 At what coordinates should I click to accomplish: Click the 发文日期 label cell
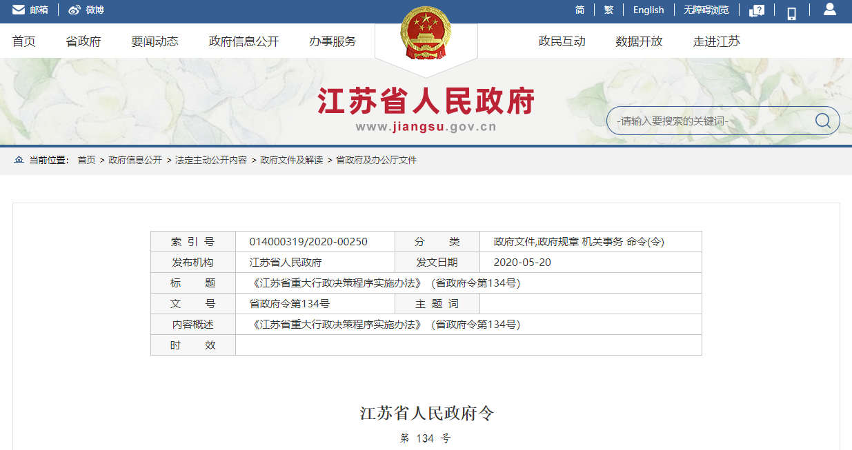(437, 263)
